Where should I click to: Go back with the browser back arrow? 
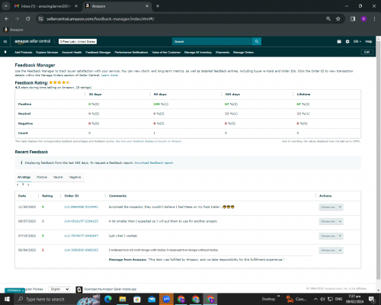pyautogui.click(x=7, y=19)
